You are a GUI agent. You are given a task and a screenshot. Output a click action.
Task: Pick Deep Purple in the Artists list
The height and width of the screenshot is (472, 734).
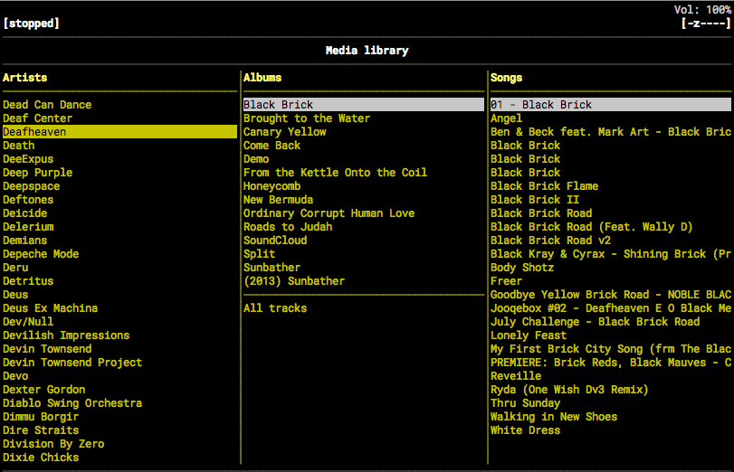click(37, 173)
